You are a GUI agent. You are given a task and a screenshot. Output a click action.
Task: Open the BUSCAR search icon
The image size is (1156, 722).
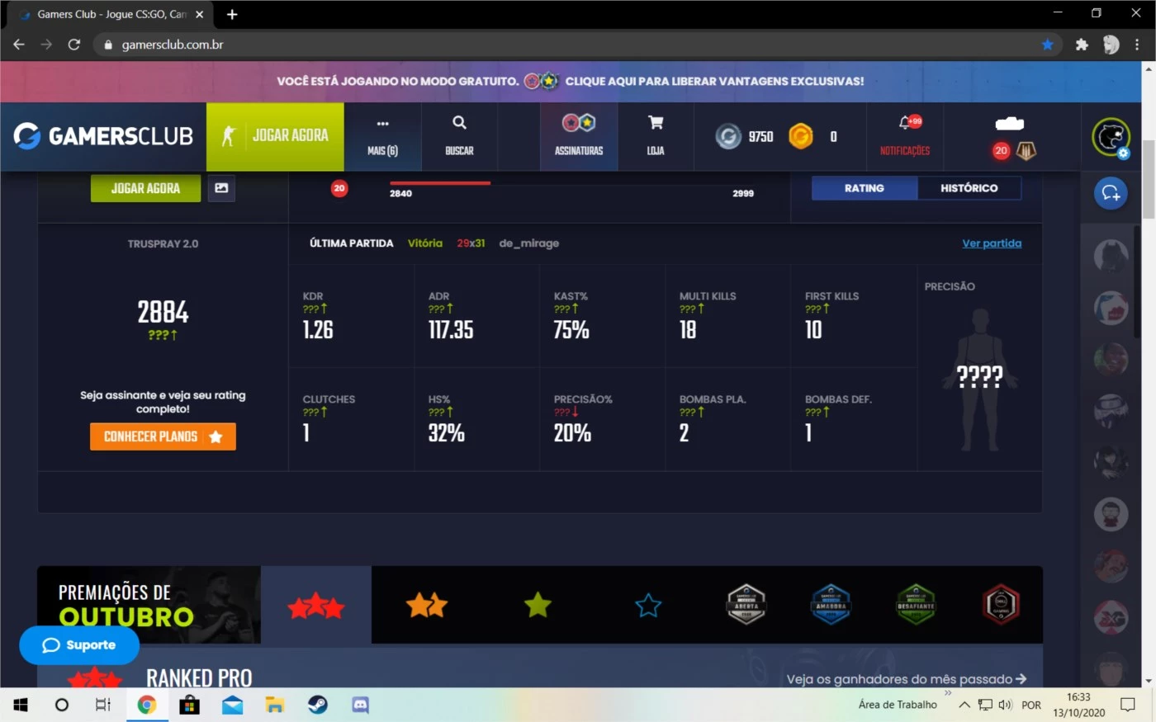(x=459, y=136)
